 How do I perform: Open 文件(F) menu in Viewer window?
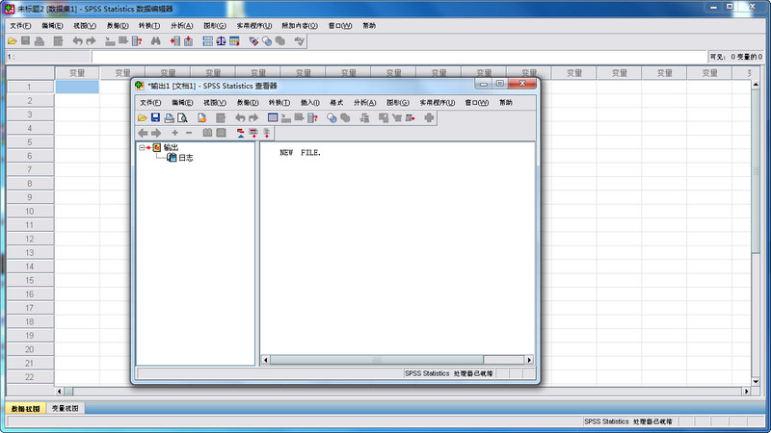150,103
